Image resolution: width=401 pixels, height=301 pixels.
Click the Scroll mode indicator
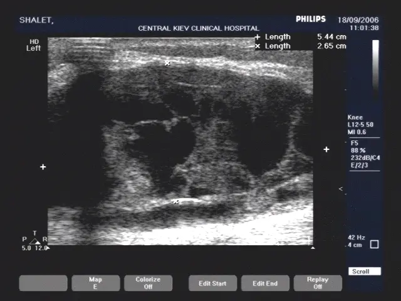365,272
